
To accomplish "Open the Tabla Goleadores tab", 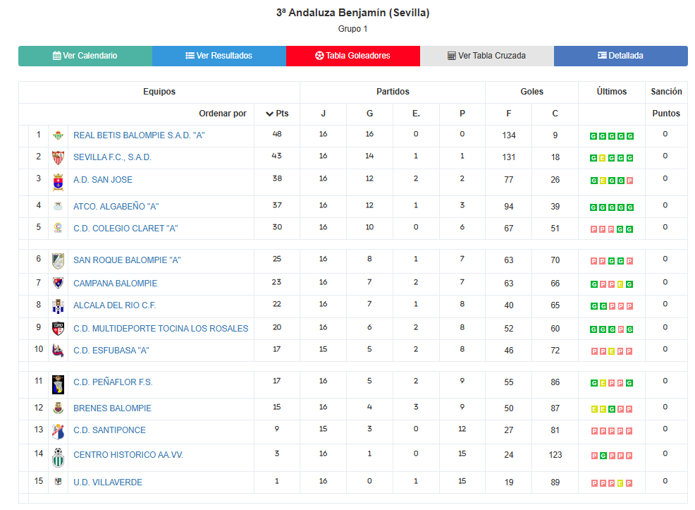I will (x=353, y=56).
